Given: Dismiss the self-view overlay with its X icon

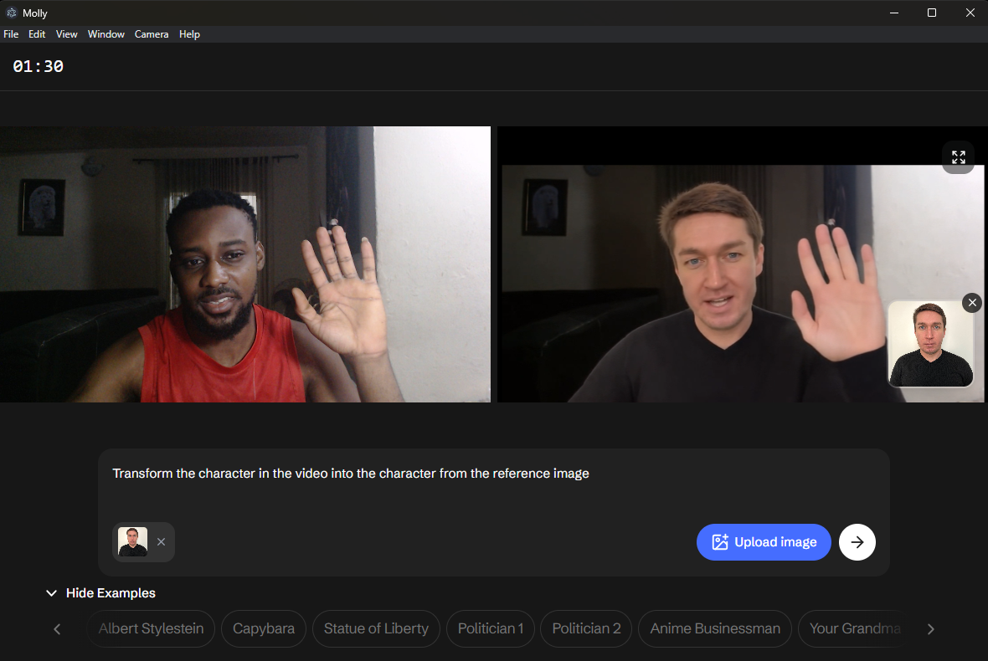Looking at the screenshot, I should (971, 302).
